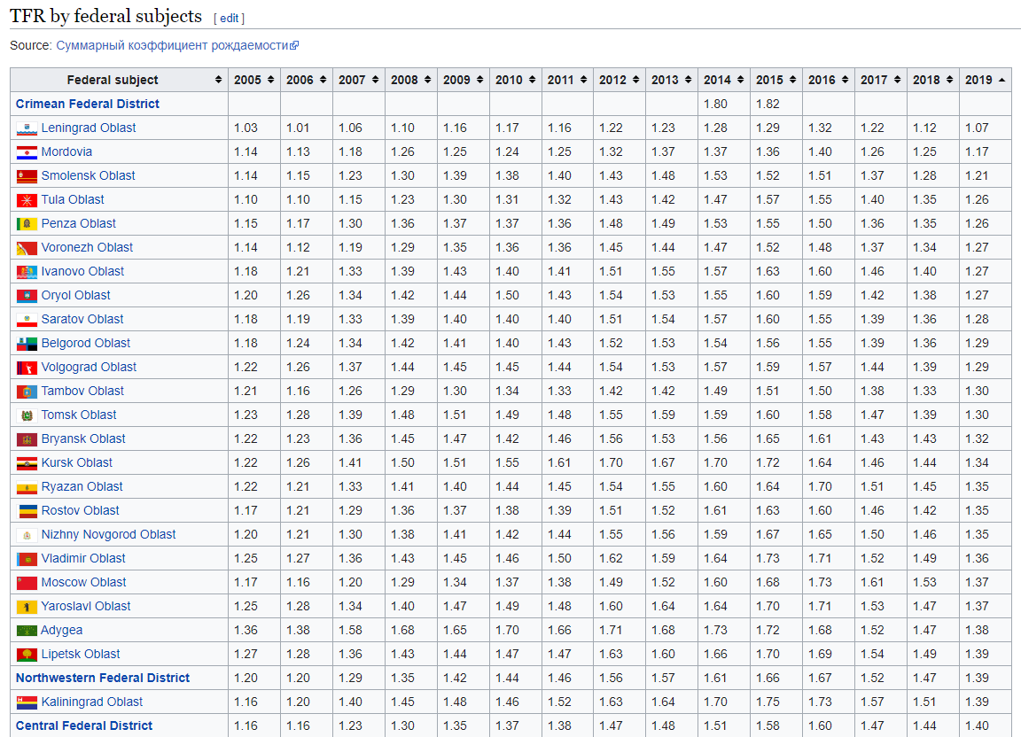
Task: Open the Northwestern Federal District link
Action: click(x=102, y=678)
